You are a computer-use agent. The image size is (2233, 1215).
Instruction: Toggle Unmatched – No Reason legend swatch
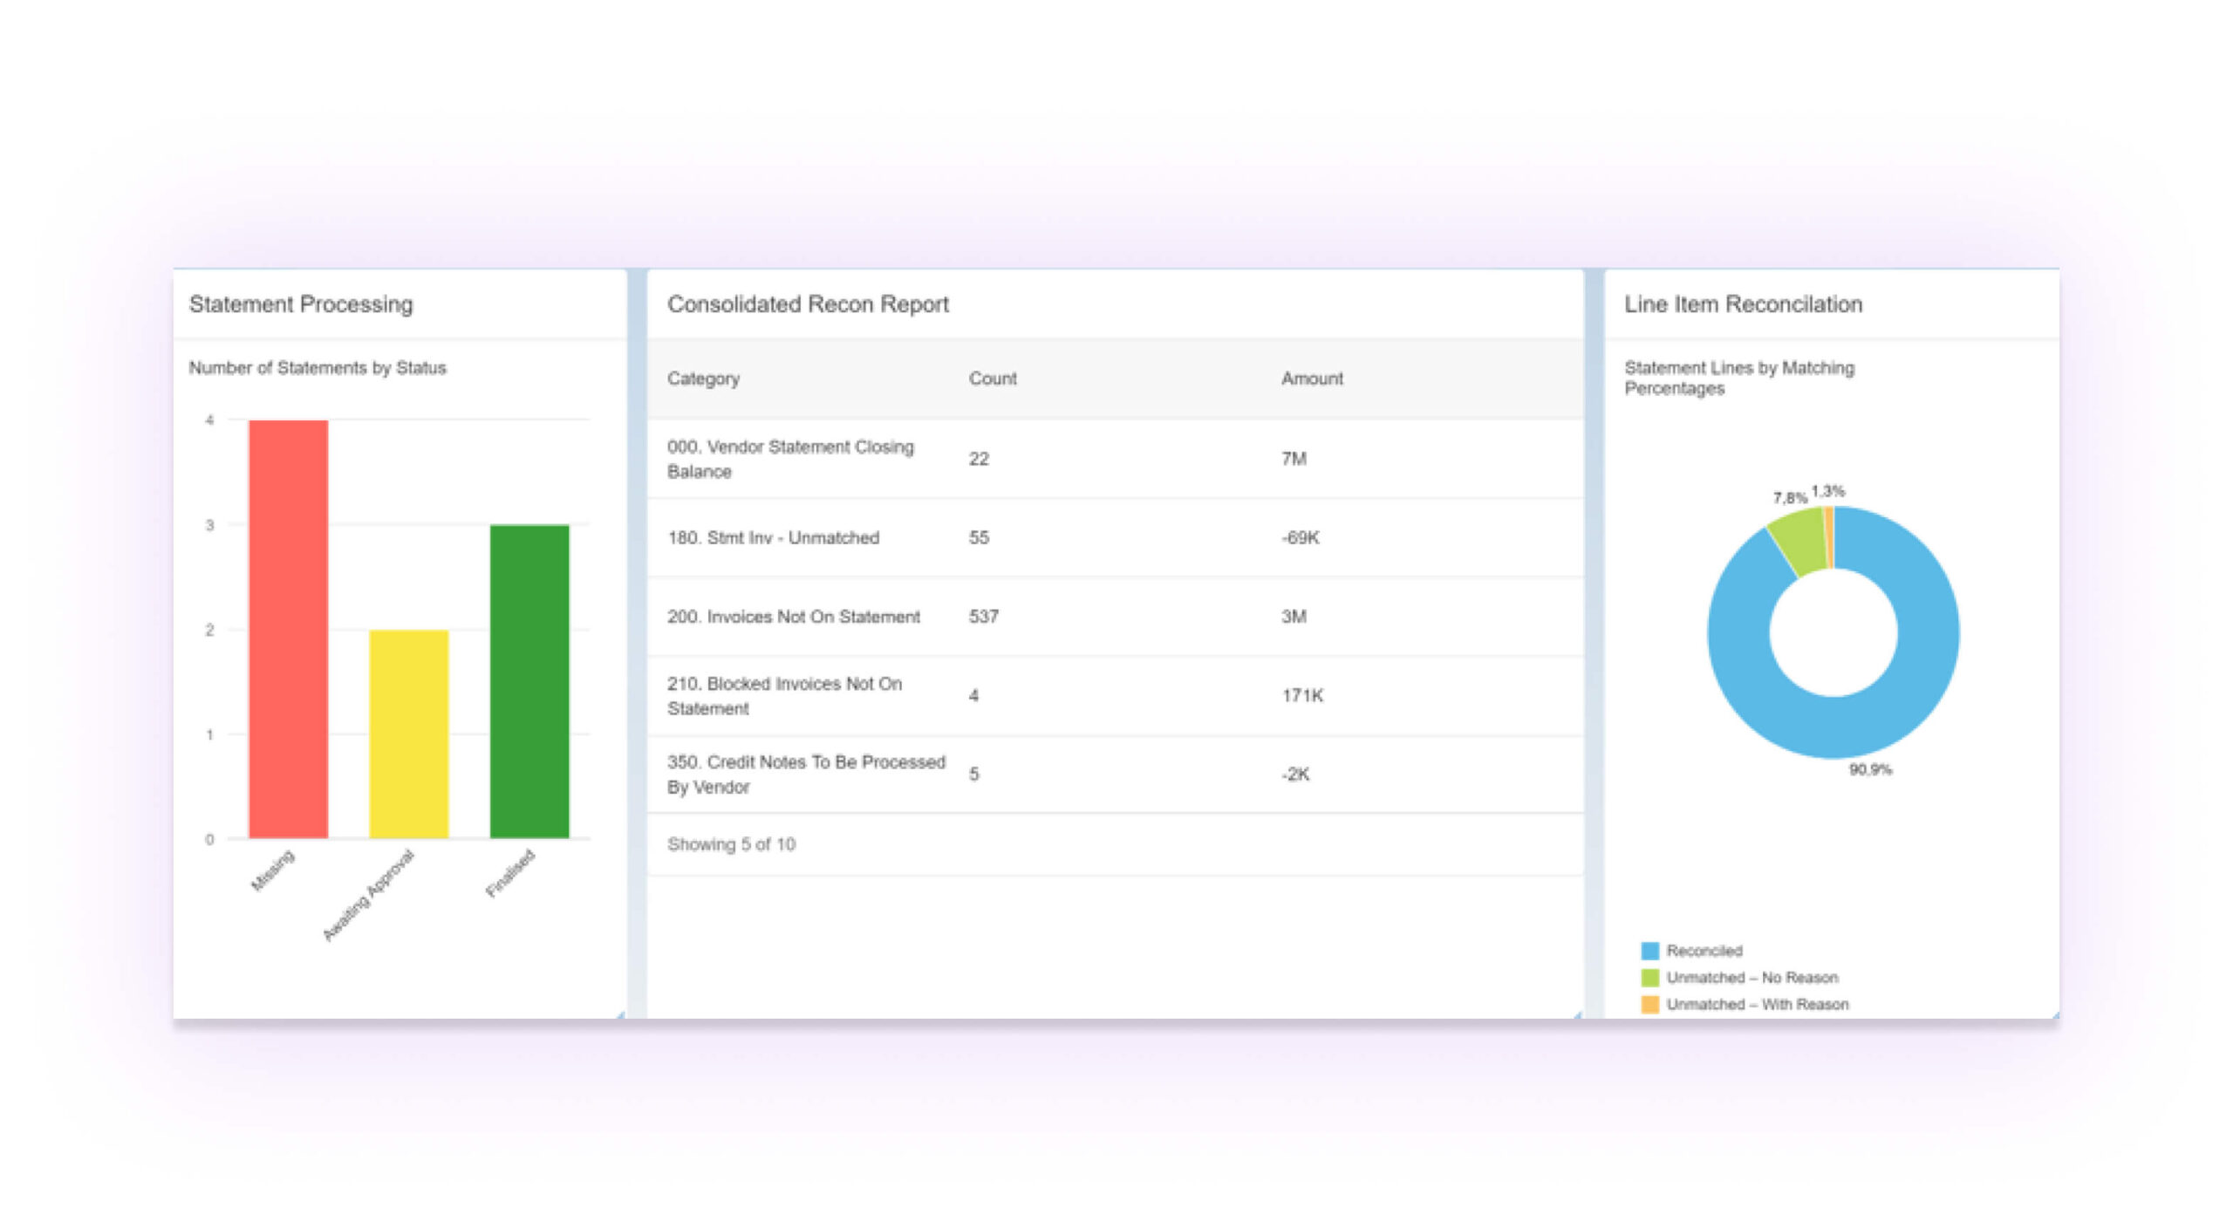pyautogui.click(x=1649, y=977)
